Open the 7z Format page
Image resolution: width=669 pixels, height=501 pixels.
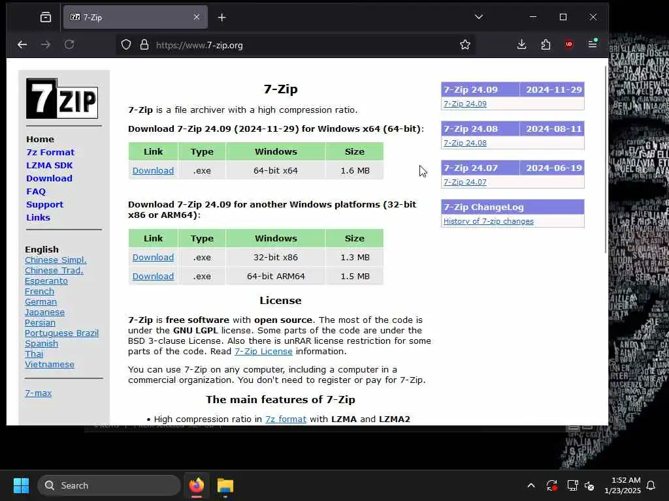[50, 152]
